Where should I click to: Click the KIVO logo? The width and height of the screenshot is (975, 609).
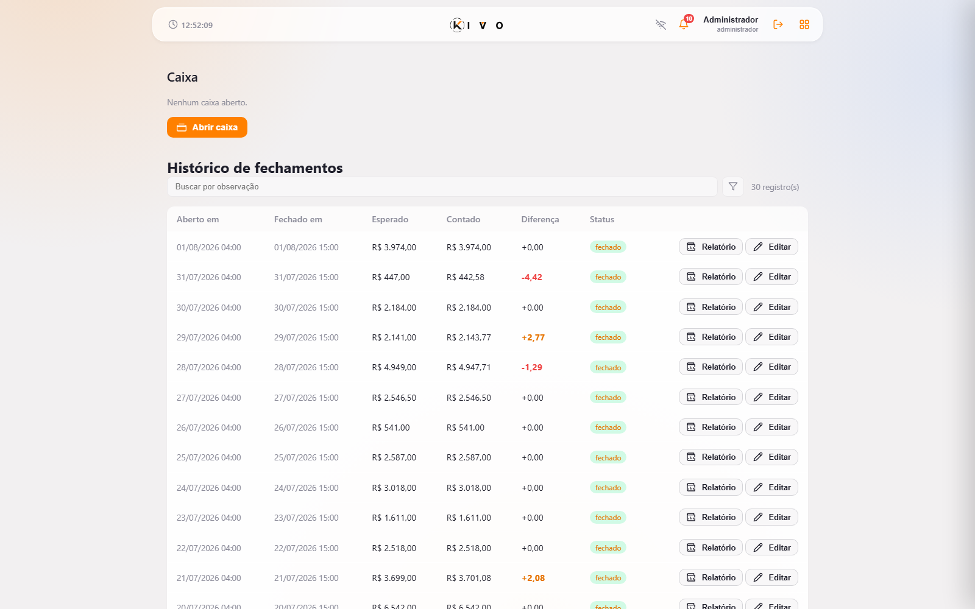477,25
